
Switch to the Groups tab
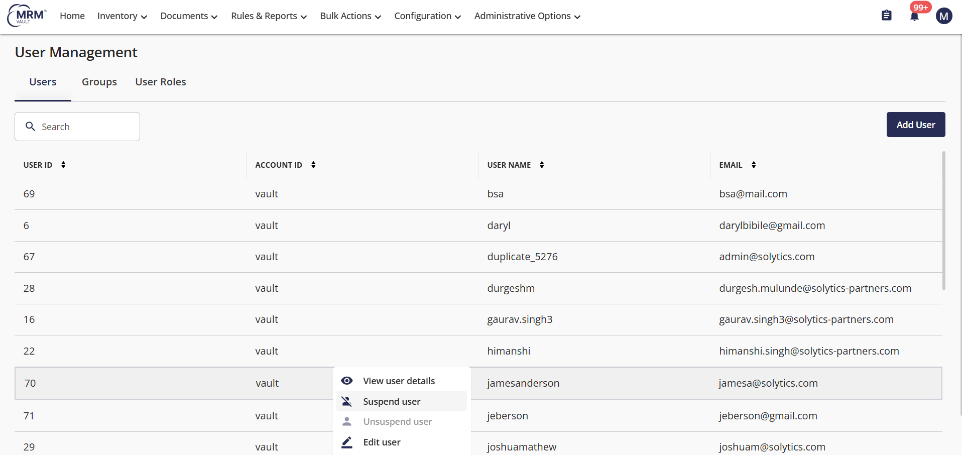[x=99, y=82]
